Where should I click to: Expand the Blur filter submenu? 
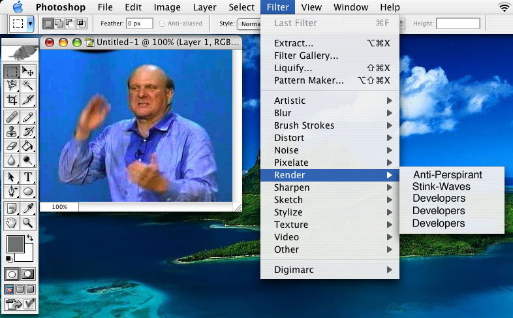(x=330, y=113)
